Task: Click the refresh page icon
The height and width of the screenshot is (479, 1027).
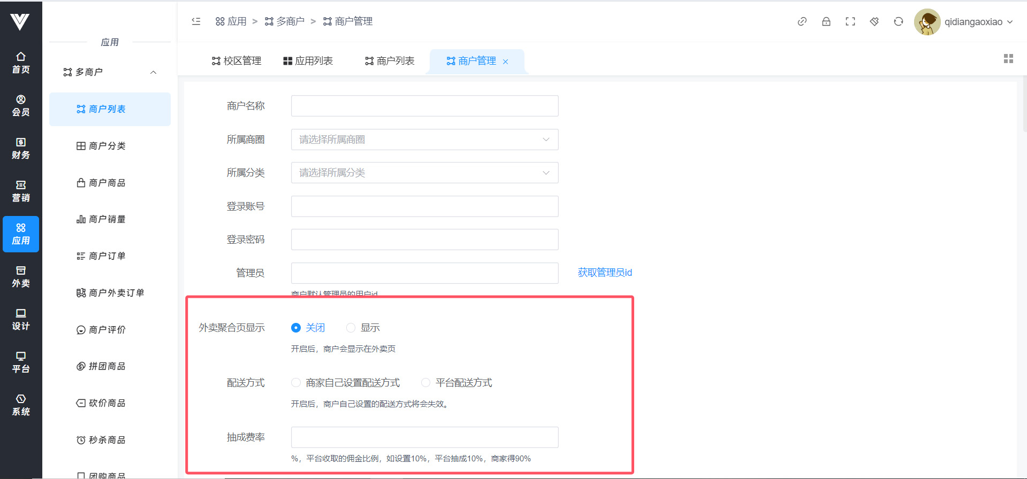Action: [898, 21]
